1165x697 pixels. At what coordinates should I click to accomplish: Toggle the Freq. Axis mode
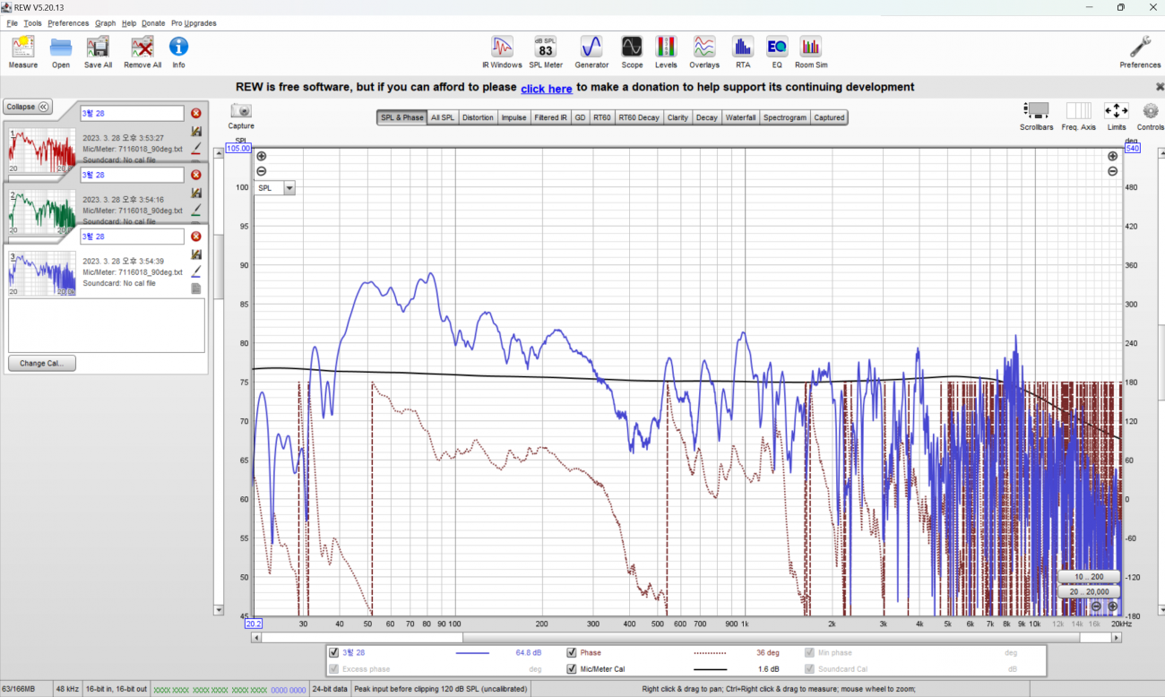tap(1078, 116)
